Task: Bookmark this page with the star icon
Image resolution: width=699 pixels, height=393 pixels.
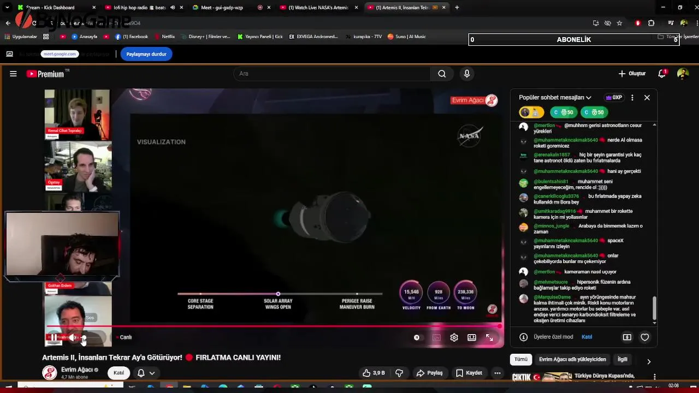Action: click(619, 23)
